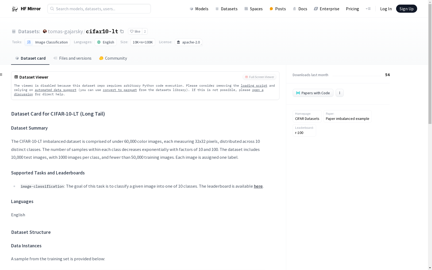Click the Data Instances heading
The width and height of the screenshot is (432, 270).
26,246
